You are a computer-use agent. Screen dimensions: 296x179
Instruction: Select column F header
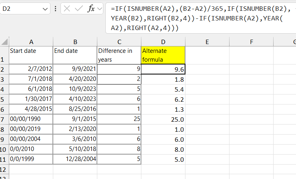[x=251, y=42]
